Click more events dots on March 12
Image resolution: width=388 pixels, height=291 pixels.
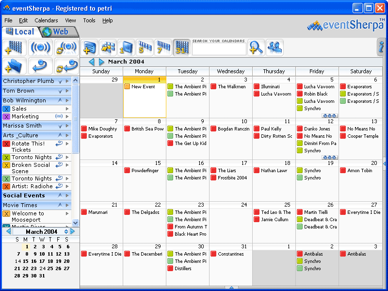[x=330, y=157]
